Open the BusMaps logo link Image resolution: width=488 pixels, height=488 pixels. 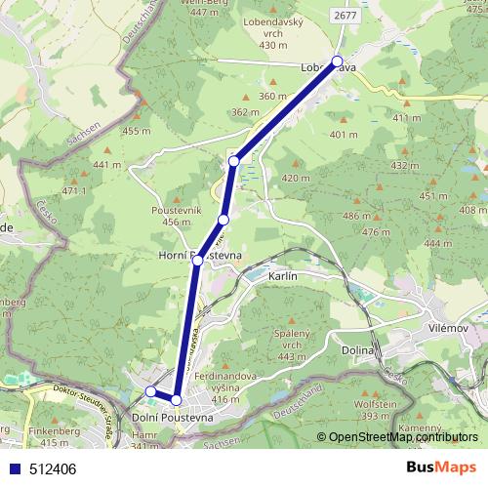pos(441,468)
